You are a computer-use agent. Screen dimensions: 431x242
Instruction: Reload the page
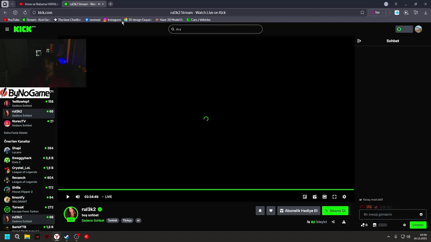(25, 12)
